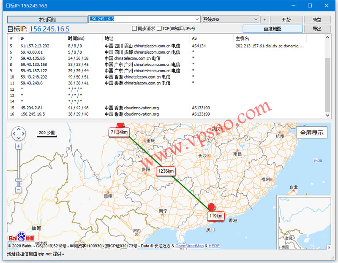Enable the 同步请求 checkbox
The width and height of the screenshot is (338, 263).
point(134,29)
